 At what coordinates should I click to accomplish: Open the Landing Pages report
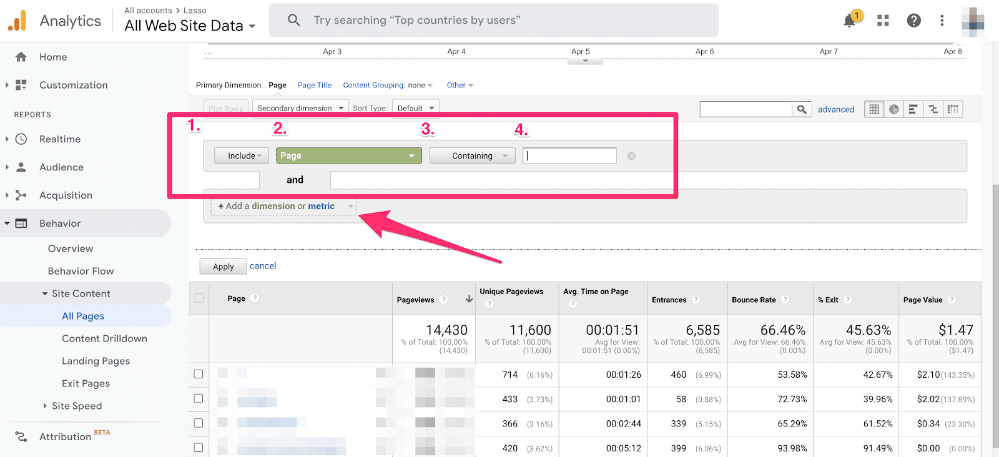click(x=96, y=361)
